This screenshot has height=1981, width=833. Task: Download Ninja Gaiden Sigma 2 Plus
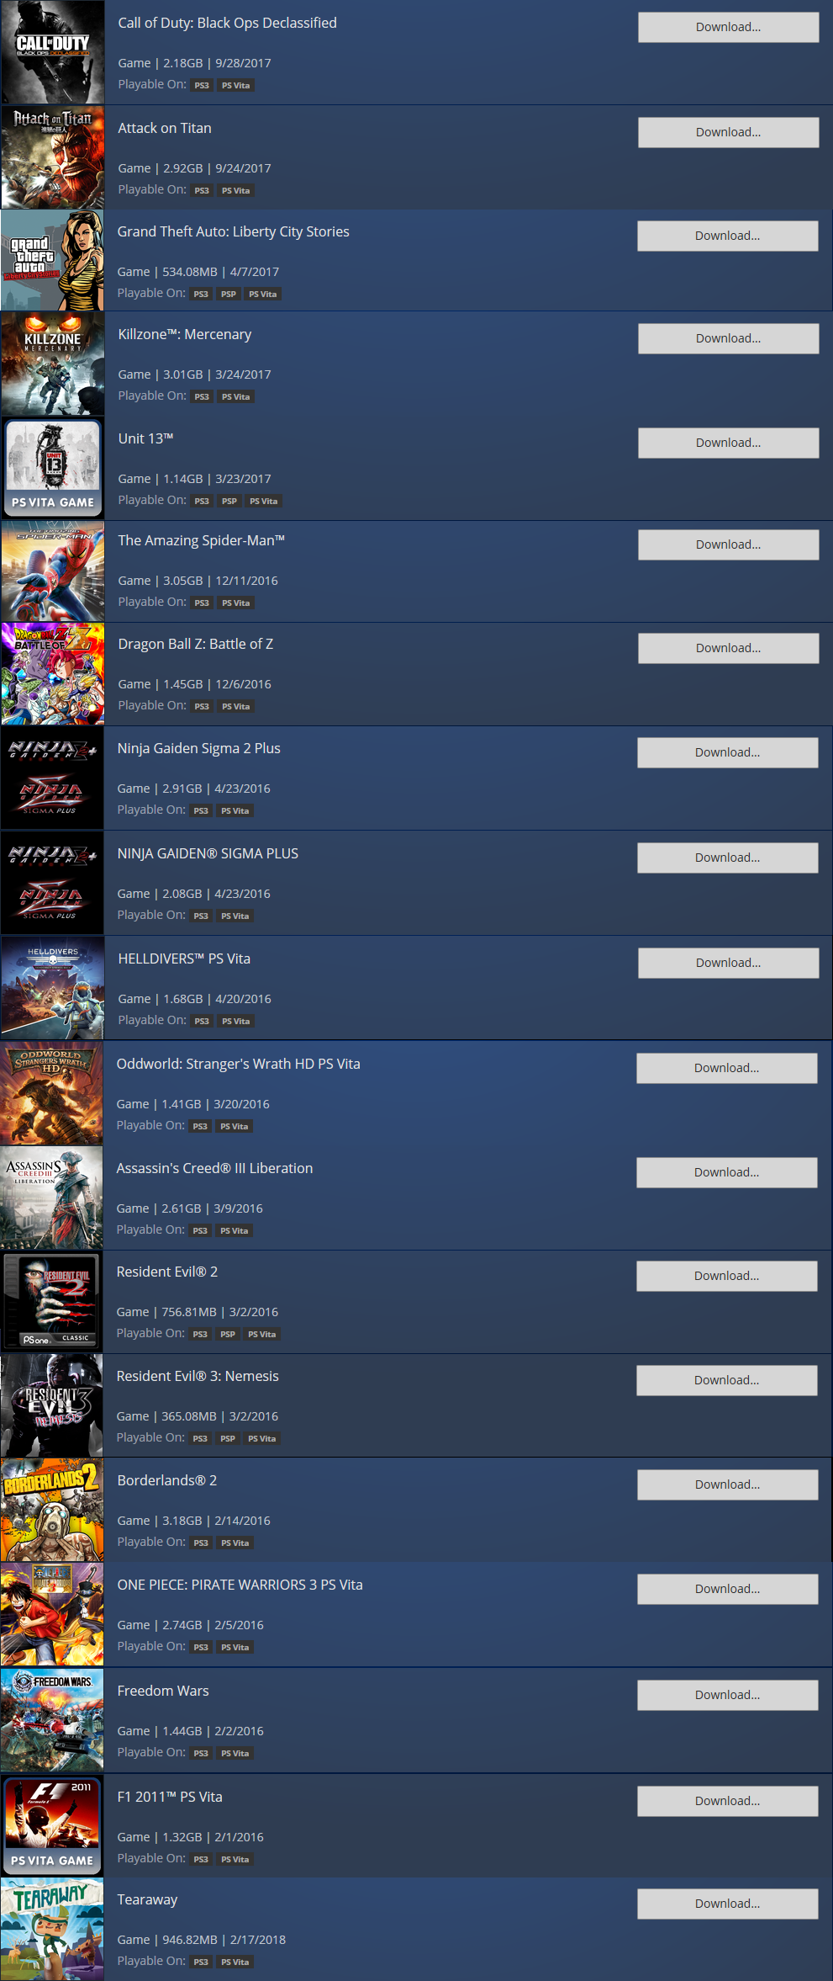[727, 752]
